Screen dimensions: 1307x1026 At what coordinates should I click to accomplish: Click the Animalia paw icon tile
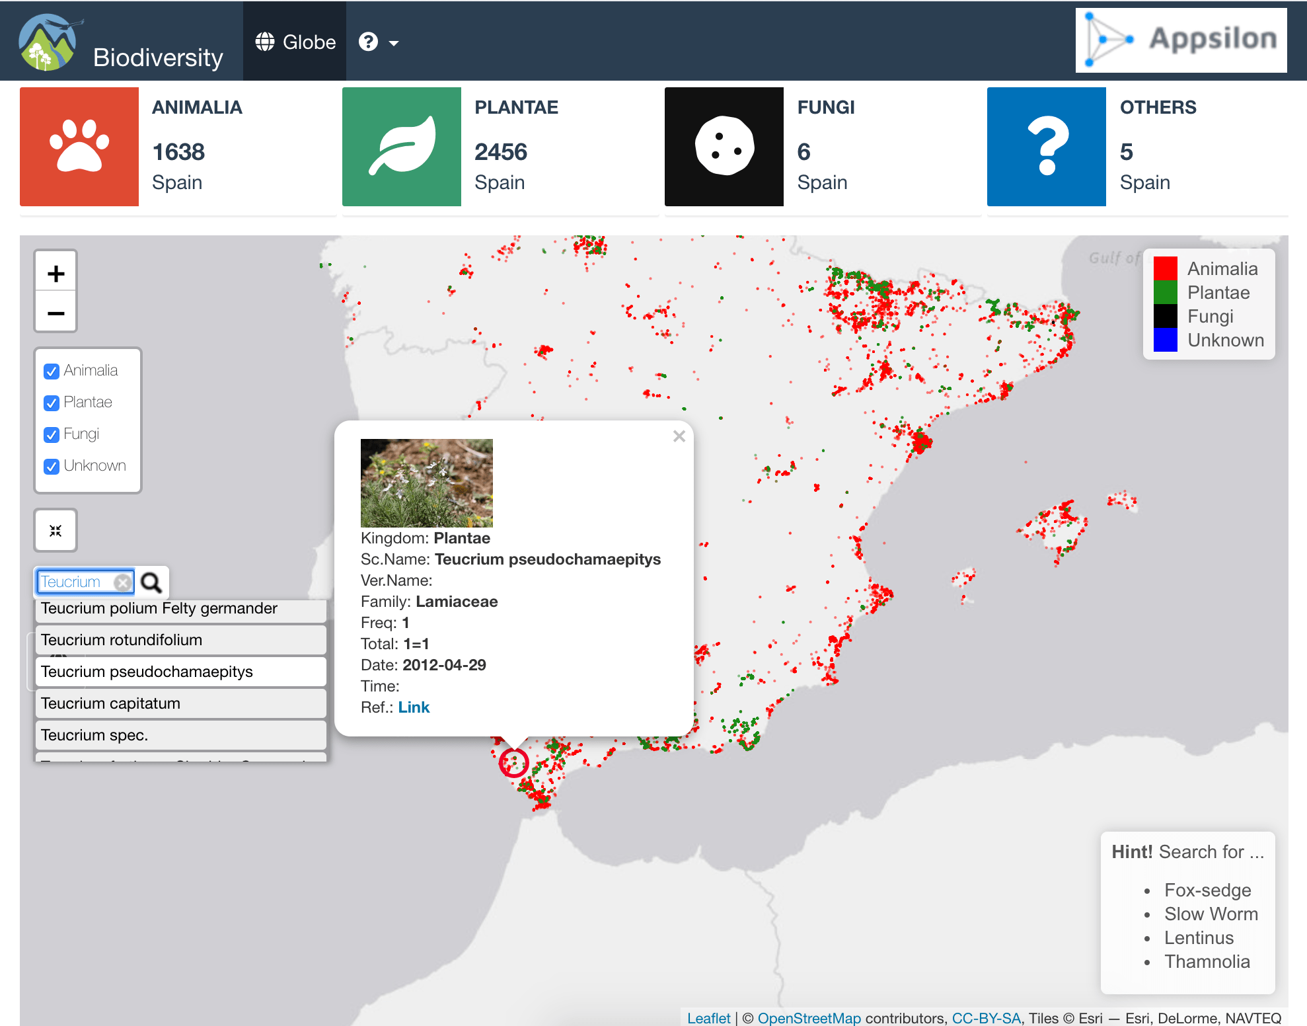79,146
